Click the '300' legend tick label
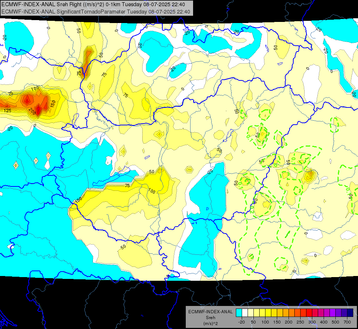The height and width of the screenshot is (329, 358). tap(312, 322)
